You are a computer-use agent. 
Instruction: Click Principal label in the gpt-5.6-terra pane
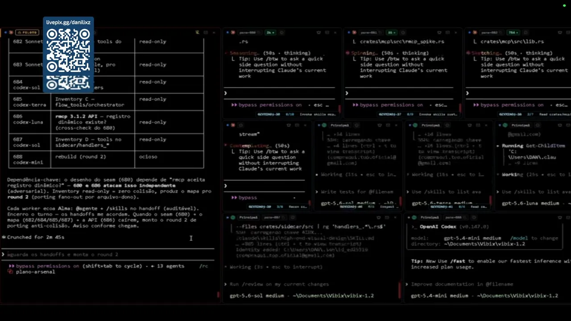click(431, 125)
